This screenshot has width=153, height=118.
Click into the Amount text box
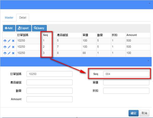(49, 99)
